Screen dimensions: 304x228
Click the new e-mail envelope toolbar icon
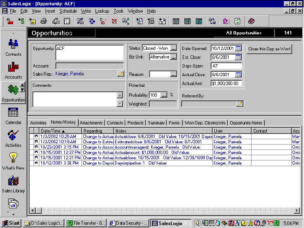[x=162, y=21]
